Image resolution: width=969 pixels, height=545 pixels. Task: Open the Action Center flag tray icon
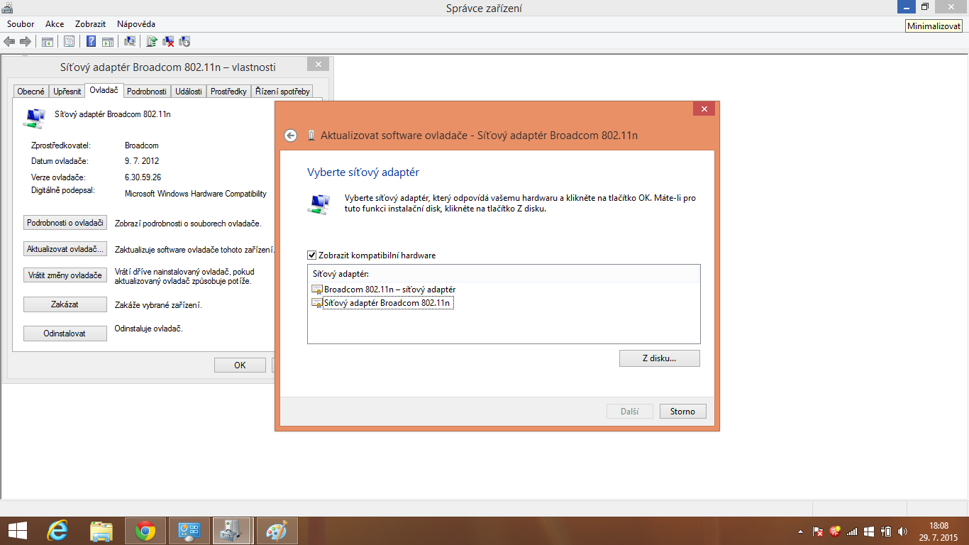818,531
